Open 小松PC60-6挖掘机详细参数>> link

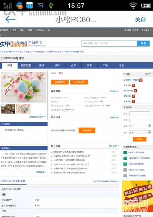point(106,181)
